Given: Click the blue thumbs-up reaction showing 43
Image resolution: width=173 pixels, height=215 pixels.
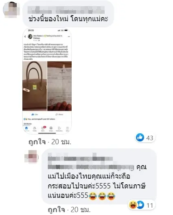Looking at the screenshot, I should click(x=140, y=137).
